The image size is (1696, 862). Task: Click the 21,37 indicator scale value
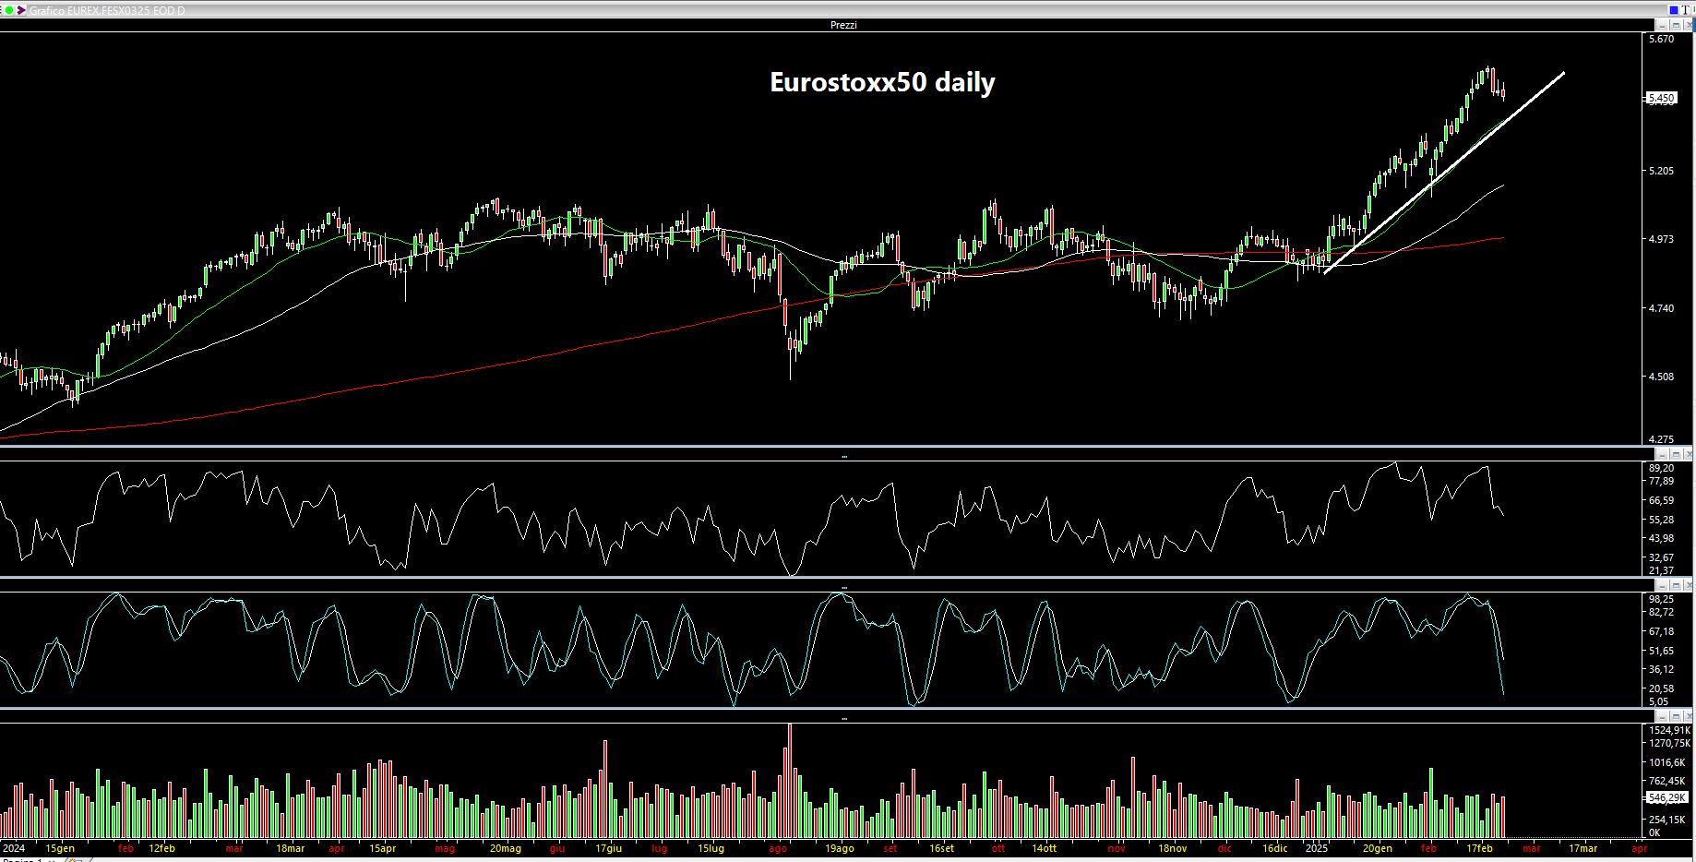click(1661, 570)
